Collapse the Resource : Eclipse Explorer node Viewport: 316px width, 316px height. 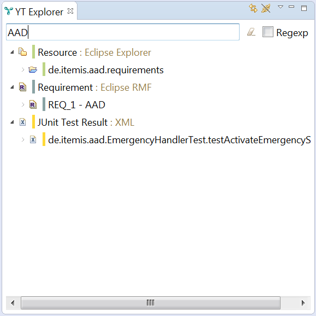coord(13,52)
